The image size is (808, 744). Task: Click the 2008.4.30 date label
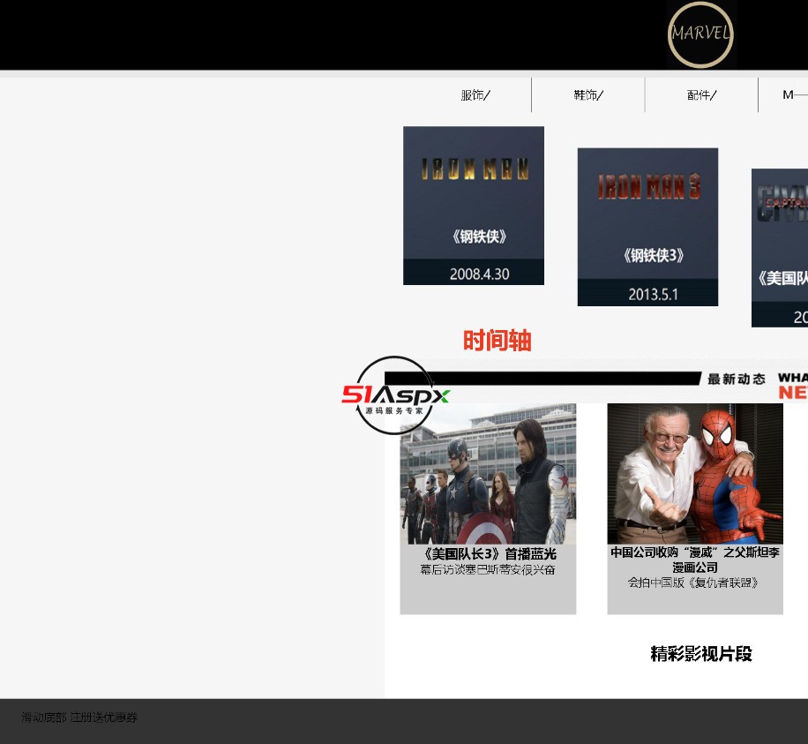click(x=479, y=274)
